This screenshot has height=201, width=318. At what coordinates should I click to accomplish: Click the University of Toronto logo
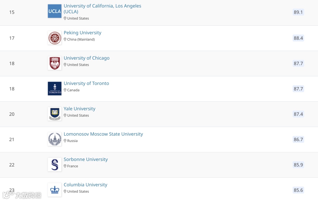click(x=54, y=89)
